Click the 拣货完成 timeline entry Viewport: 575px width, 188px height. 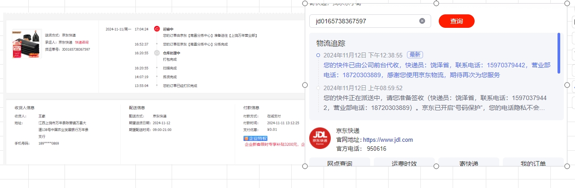coord(170,77)
